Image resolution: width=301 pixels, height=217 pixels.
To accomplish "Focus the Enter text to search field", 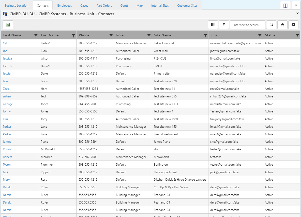I will (x=247, y=25).
